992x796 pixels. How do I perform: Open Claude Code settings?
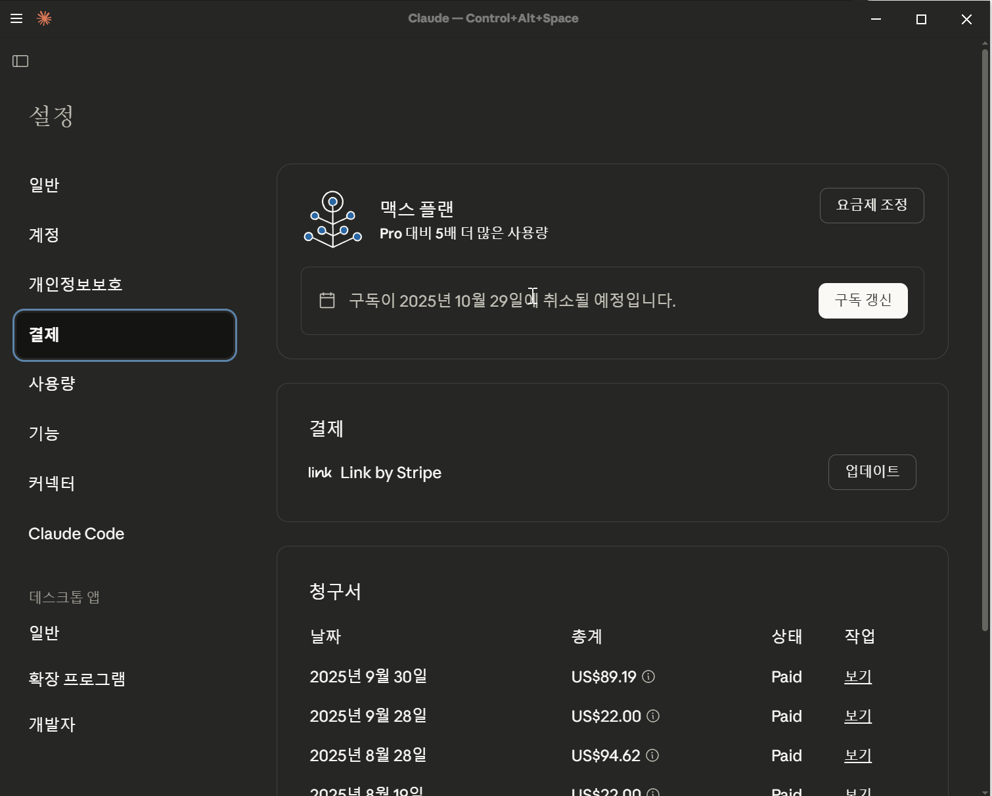(76, 533)
